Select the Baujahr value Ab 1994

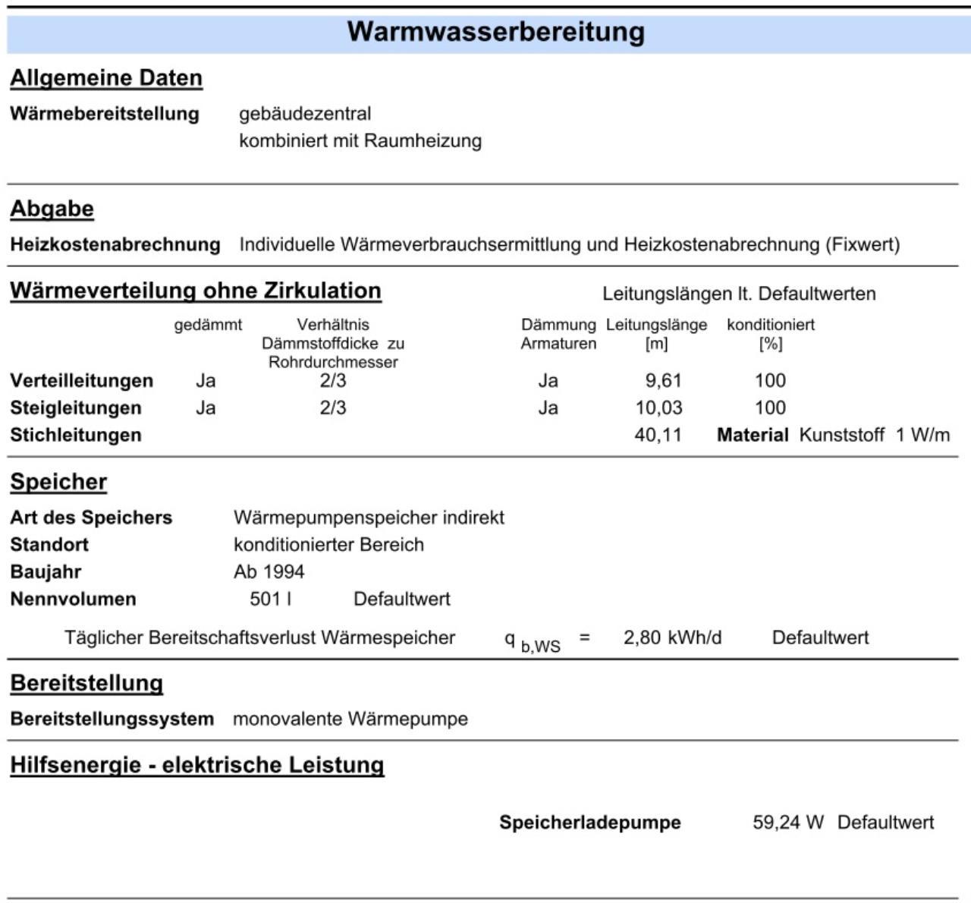tap(269, 571)
